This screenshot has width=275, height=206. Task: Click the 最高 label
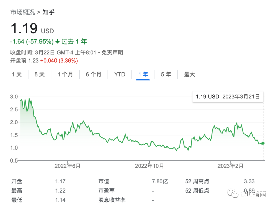click(x=17, y=190)
